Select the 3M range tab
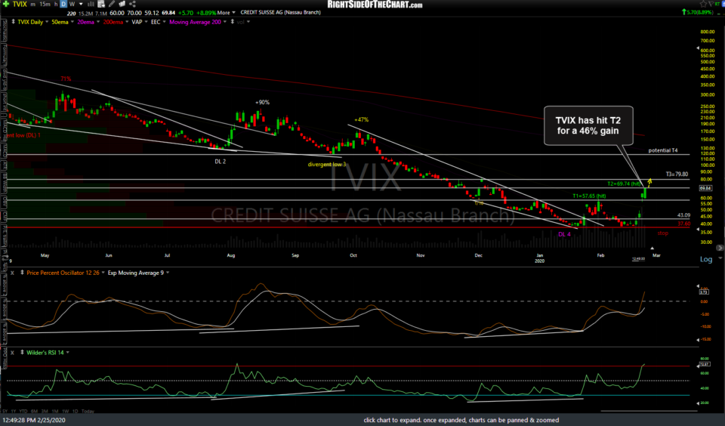725x426 pixels. [45, 411]
